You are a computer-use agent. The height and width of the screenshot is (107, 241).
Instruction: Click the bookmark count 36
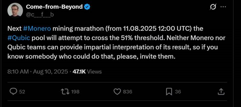point(178,92)
